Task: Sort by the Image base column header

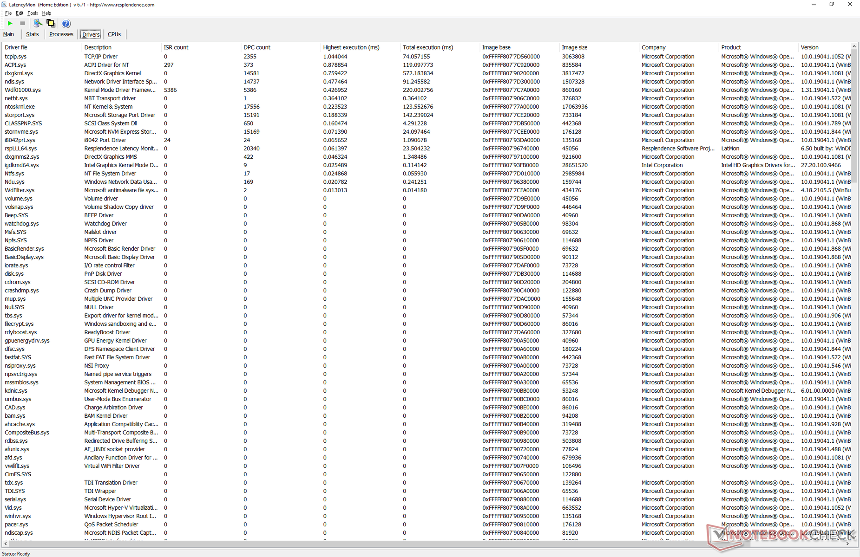Action: [519, 47]
